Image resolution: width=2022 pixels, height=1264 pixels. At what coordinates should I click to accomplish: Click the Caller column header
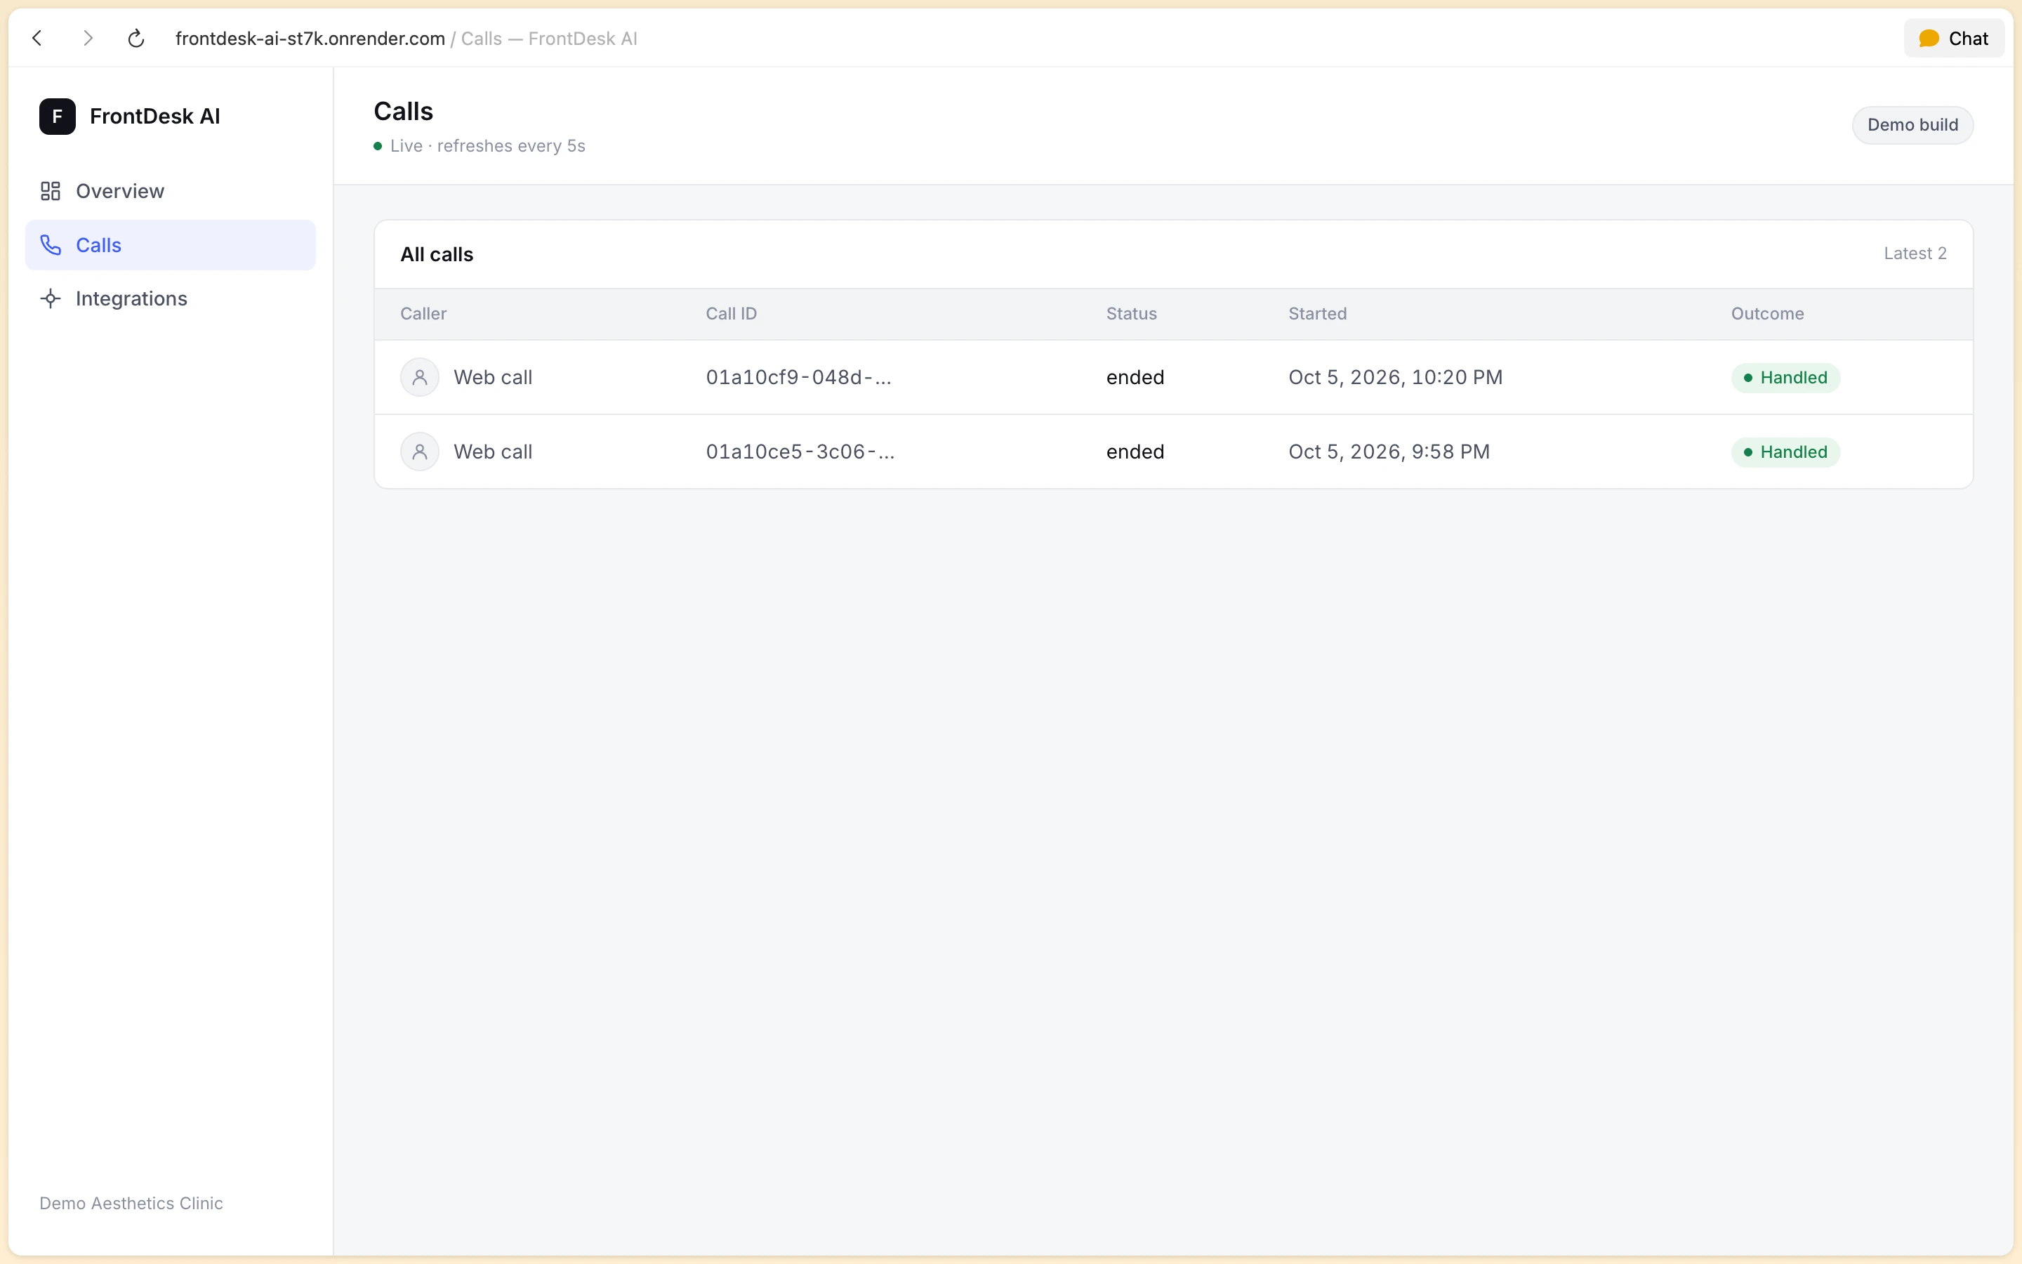(423, 313)
